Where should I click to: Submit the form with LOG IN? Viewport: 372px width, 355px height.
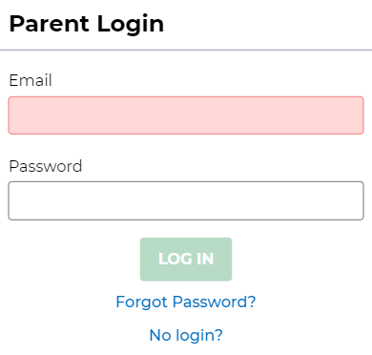point(186,260)
